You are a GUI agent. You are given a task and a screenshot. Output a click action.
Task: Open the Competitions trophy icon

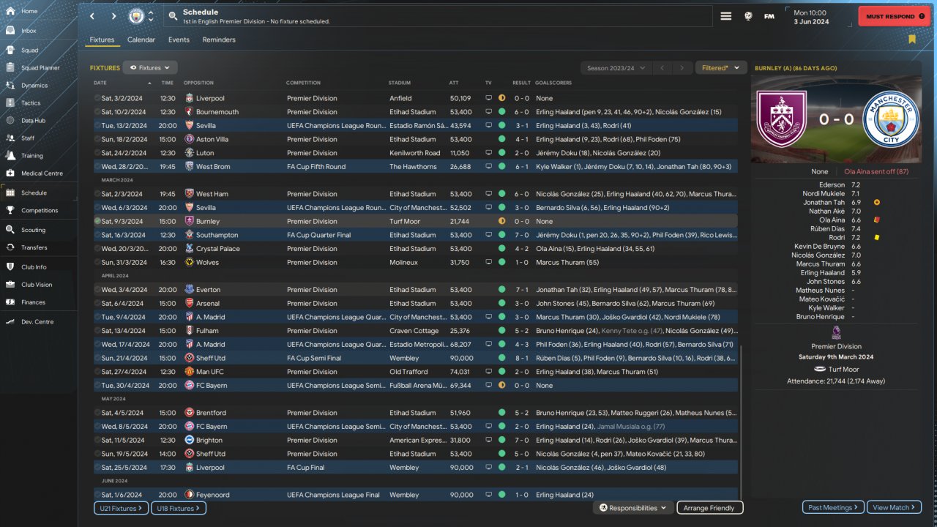coord(10,210)
